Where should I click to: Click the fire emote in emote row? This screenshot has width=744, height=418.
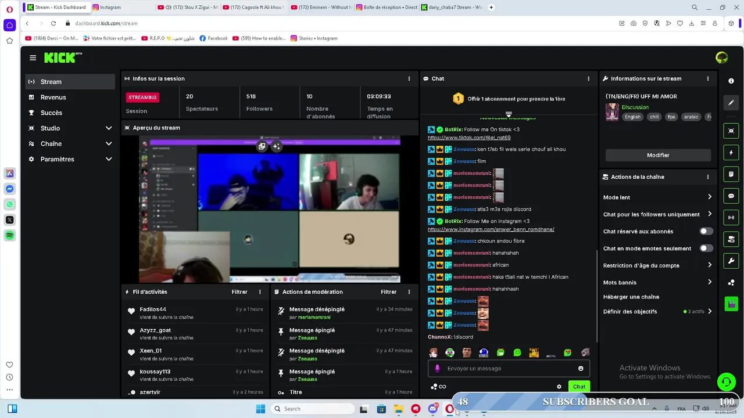click(534, 352)
